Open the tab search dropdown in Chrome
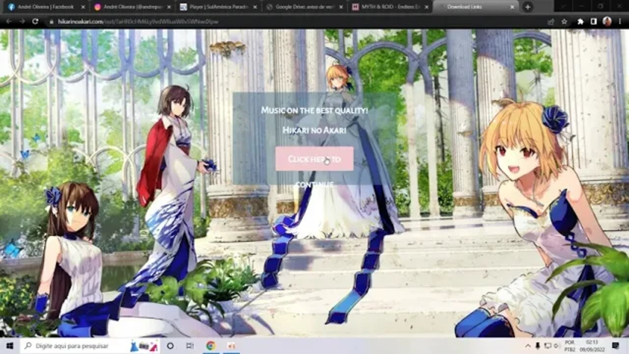 [x=563, y=6]
